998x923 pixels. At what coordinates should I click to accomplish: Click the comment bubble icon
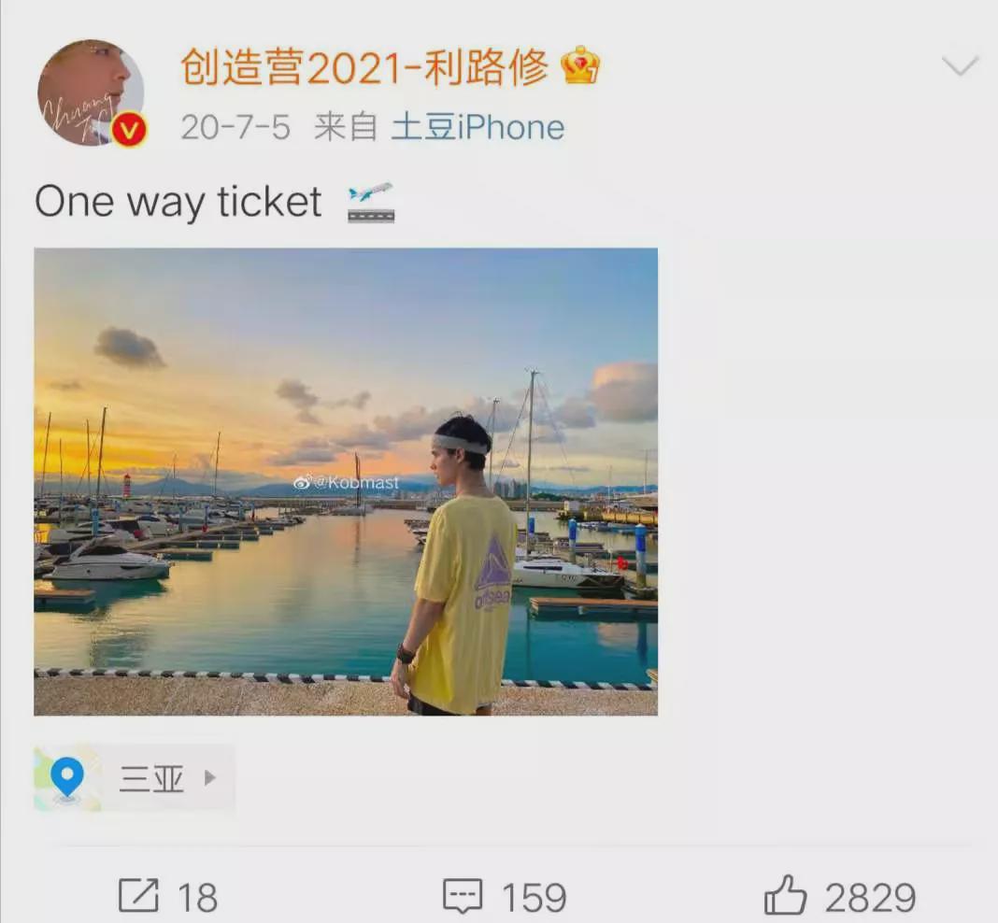(x=463, y=896)
